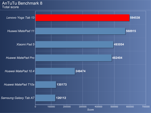Click the 500000 axis tick label
The height and width of the screenshot is (113, 151).
(114, 107)
